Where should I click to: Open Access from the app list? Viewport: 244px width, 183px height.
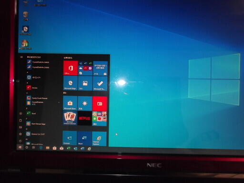coord(32,88)
